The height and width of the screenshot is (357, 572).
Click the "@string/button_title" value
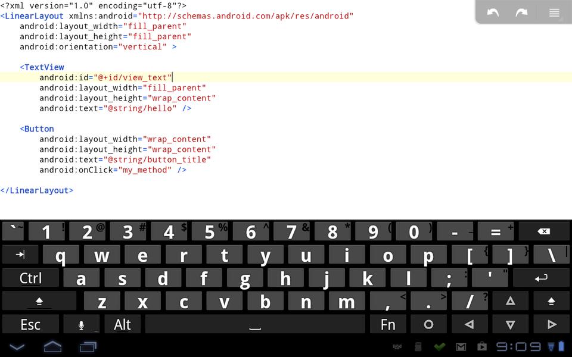[157, 159]
